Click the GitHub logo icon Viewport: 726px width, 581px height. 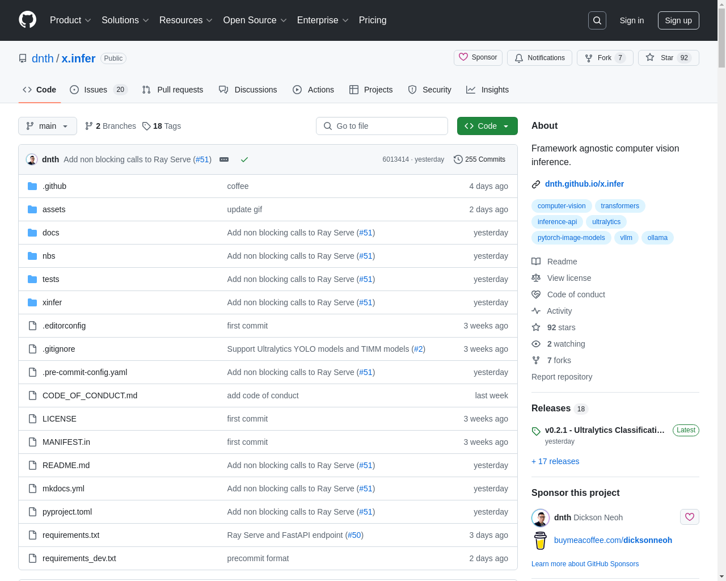click(x=27, y=20)
